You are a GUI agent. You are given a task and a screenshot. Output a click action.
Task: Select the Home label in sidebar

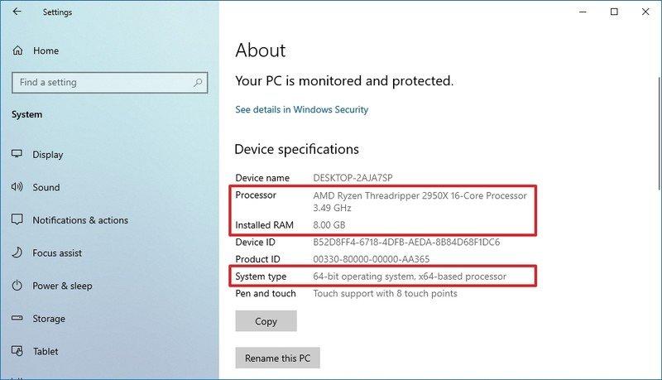click(x=46, y=51)
